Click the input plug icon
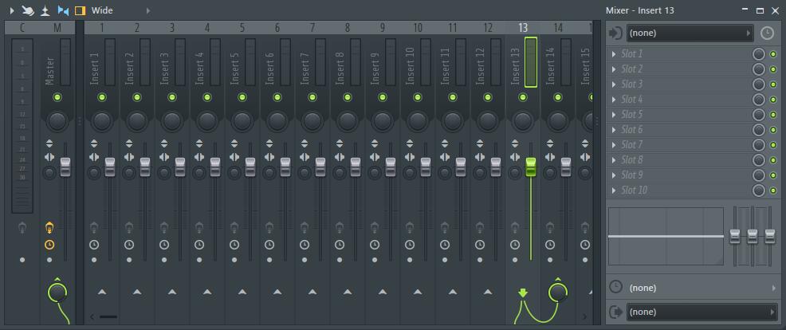Image resolution: width=786 pixels, height=330 pixels. (x=615, y=33)
